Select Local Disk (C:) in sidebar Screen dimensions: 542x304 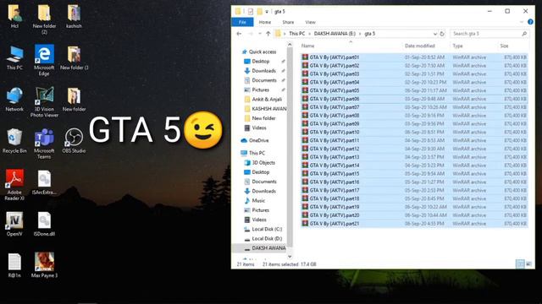coord(267,229)
